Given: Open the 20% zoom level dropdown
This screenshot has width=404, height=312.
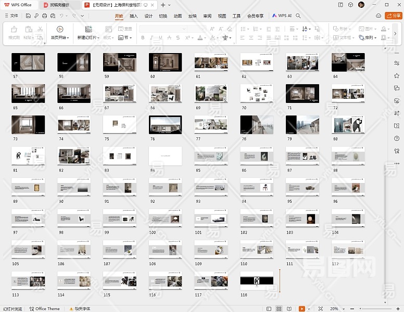Looking at the screenshot, I should [x=335, y=309].
